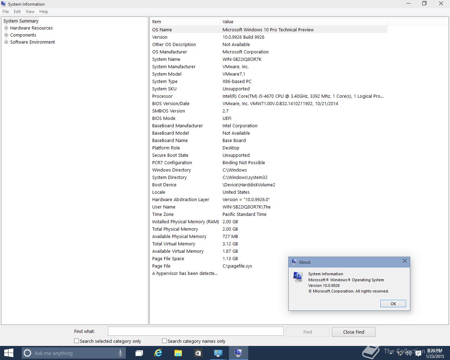Select the hypervisor has been detected row

coord(269,273)
